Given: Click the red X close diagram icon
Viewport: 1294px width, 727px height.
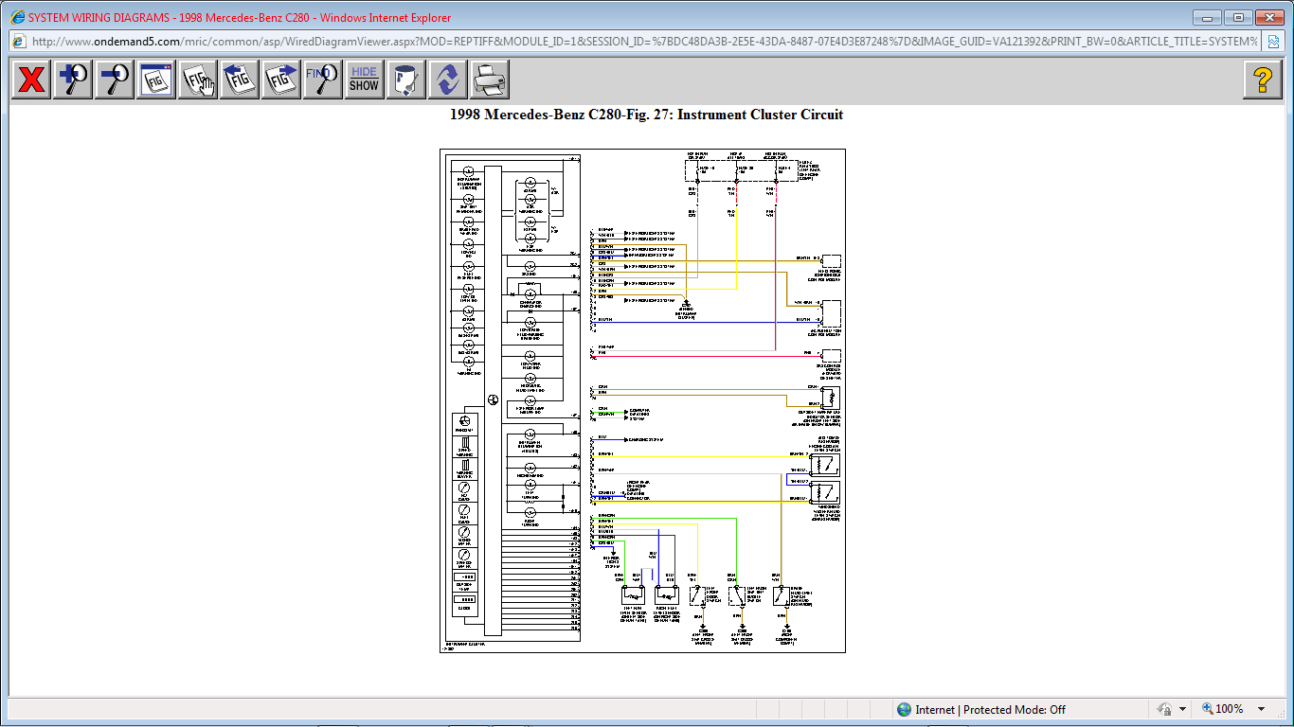Looking at the screenshot, I should coord(31,80).
